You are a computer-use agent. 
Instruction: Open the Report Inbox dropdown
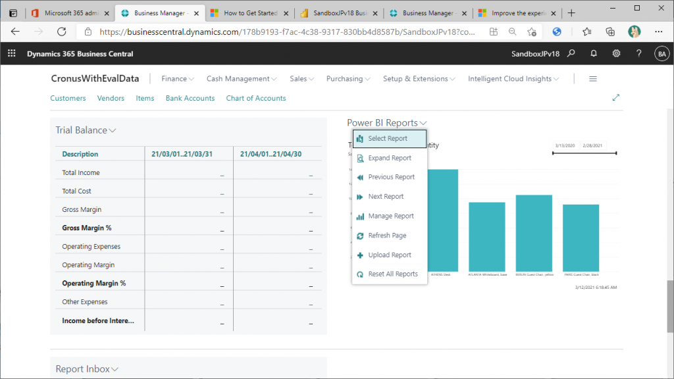click(87, 368)
